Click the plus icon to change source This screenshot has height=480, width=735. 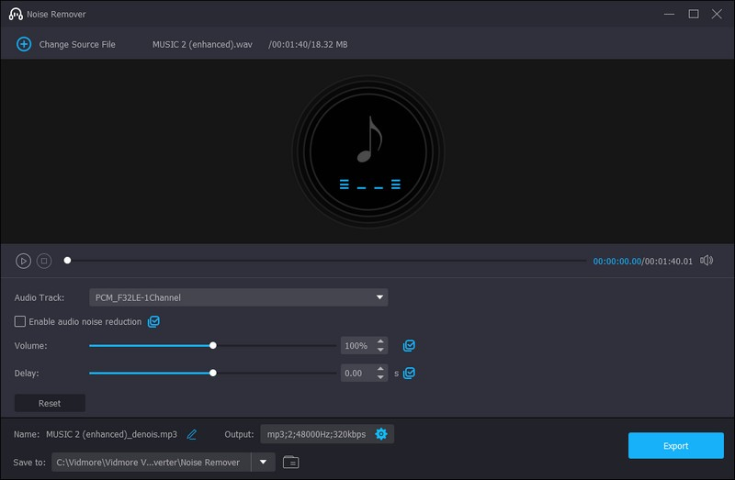pos(24,44)
